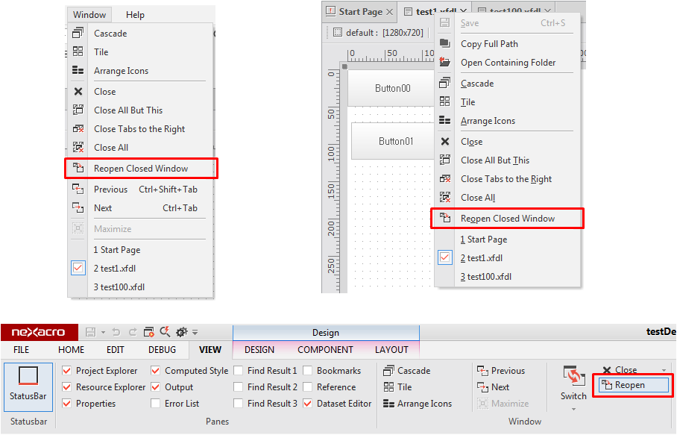Click the Cascade icon in ribbon Window group

[388, 371]
